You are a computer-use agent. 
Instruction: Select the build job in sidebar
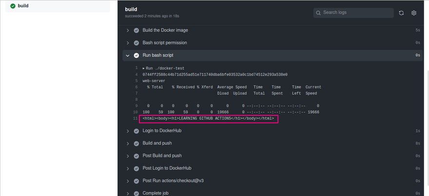click(x=58, y=6)
